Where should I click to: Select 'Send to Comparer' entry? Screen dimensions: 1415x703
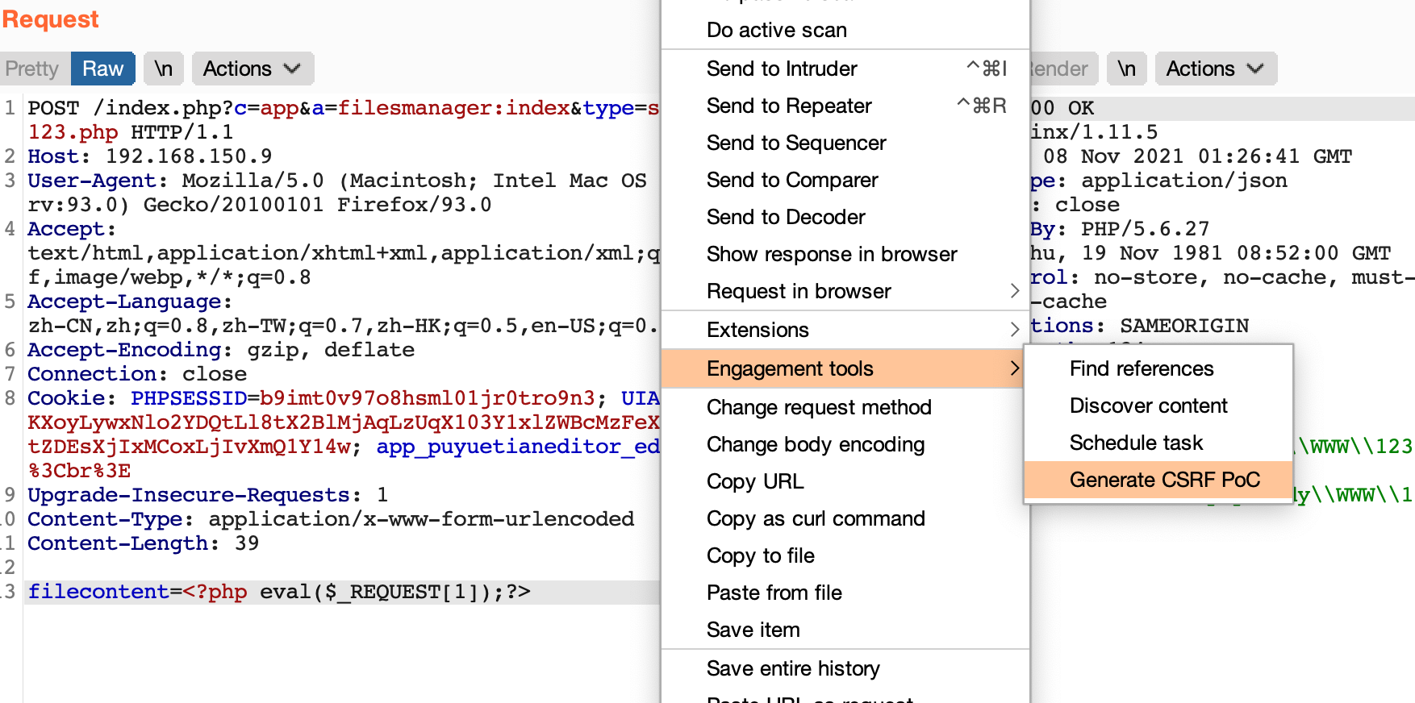coord(845,180)
